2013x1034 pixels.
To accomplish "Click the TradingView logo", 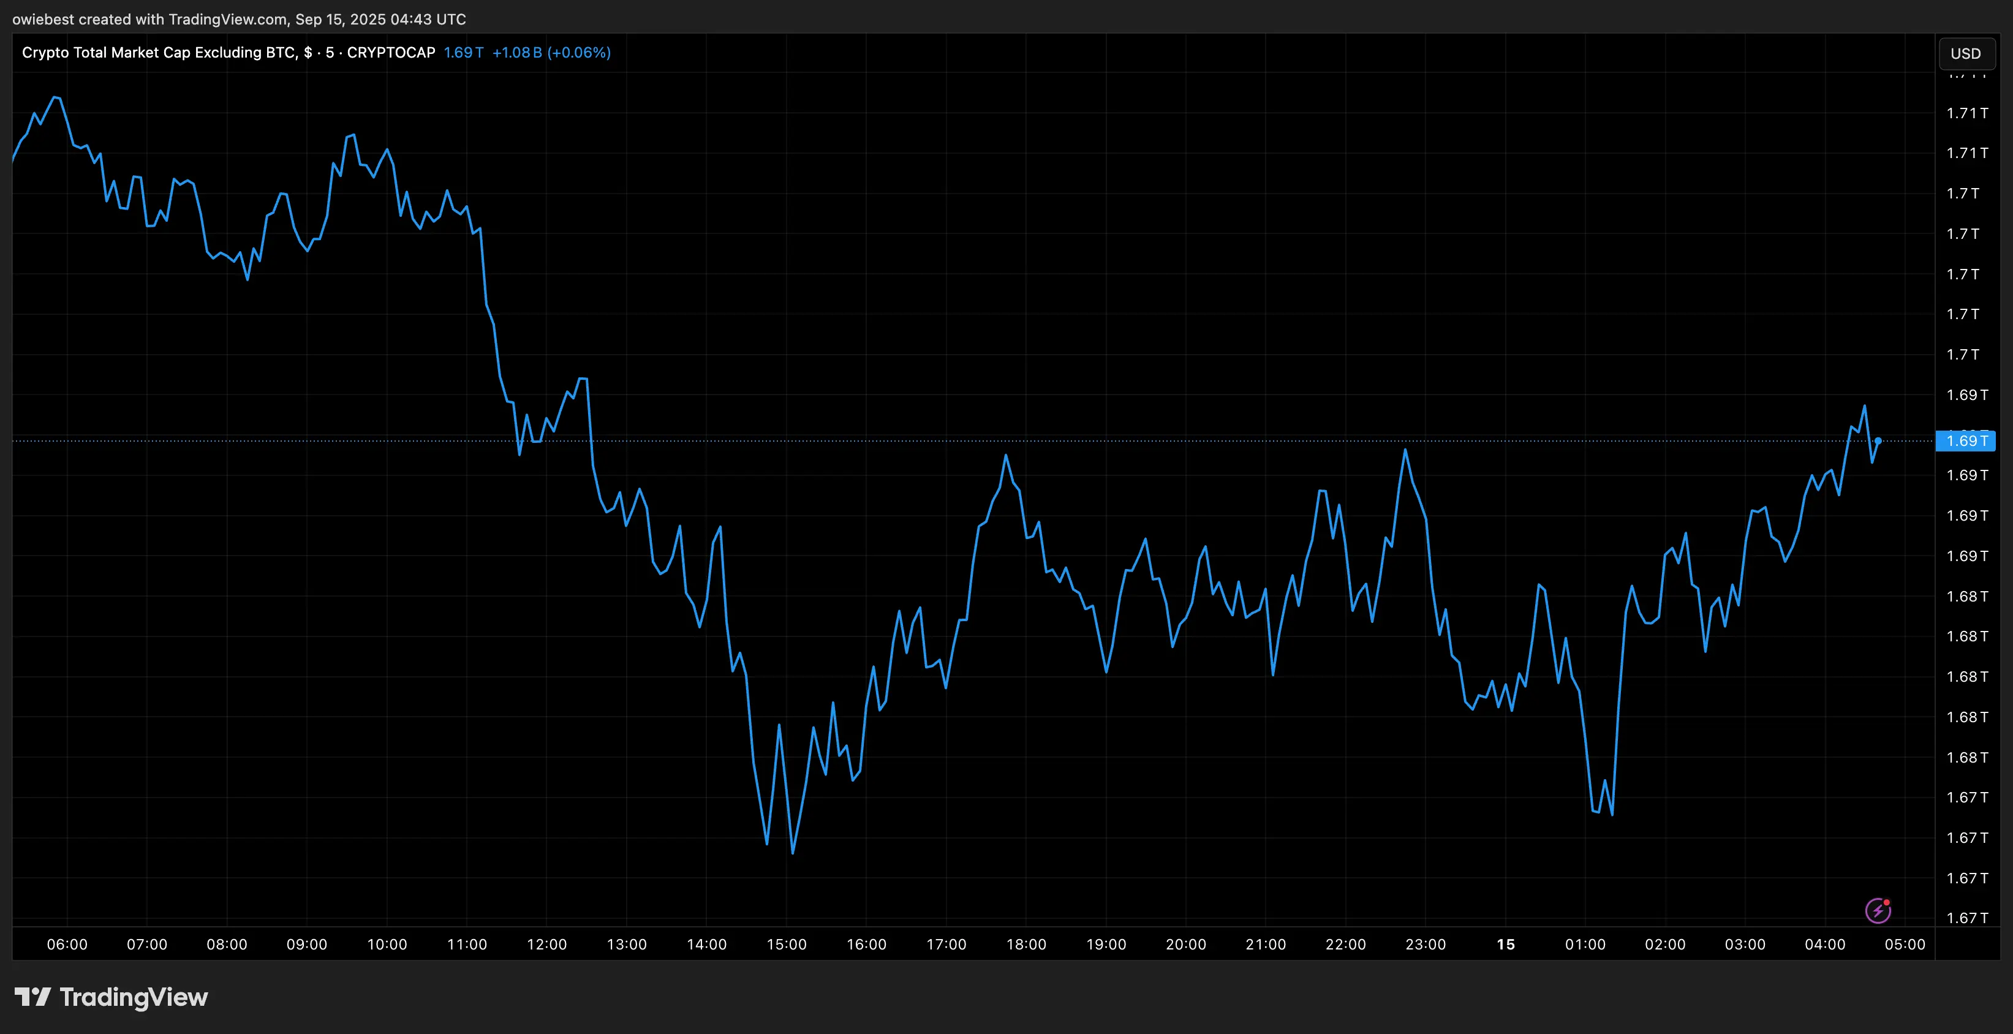I will click(x=111, y=997).
